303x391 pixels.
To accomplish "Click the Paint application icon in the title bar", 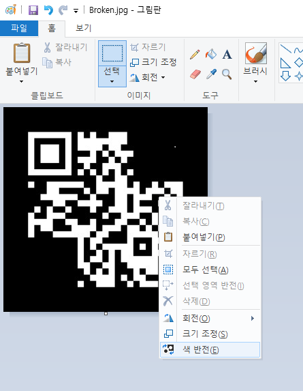I will (11, 10).
